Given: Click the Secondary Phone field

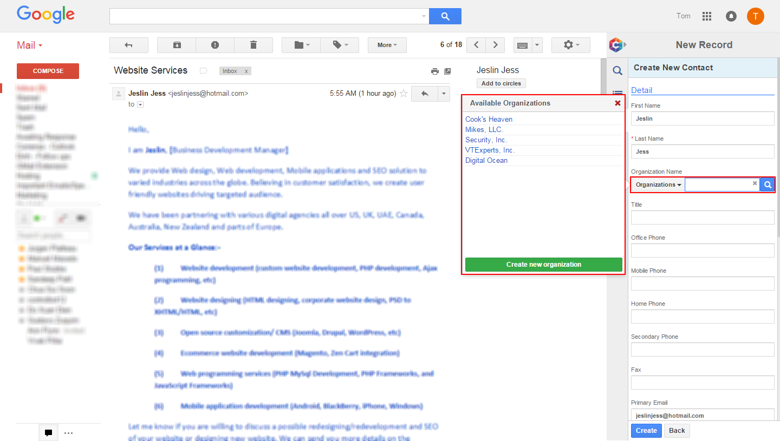Looking at the screenshot, I should tap(703, 350).
